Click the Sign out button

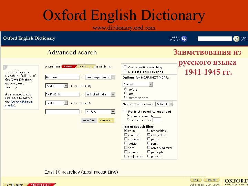tap(211, 180)
